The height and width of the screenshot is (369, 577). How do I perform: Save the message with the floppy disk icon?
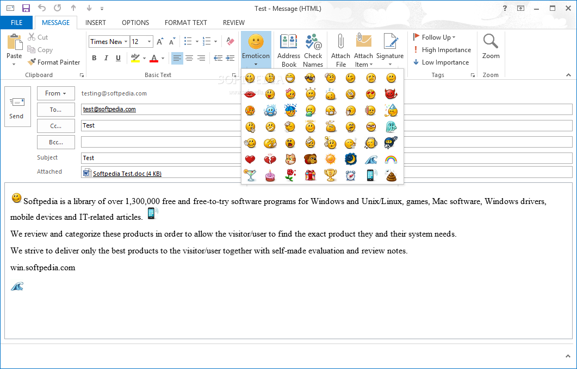pyautogui.click(x=26, y=8)
